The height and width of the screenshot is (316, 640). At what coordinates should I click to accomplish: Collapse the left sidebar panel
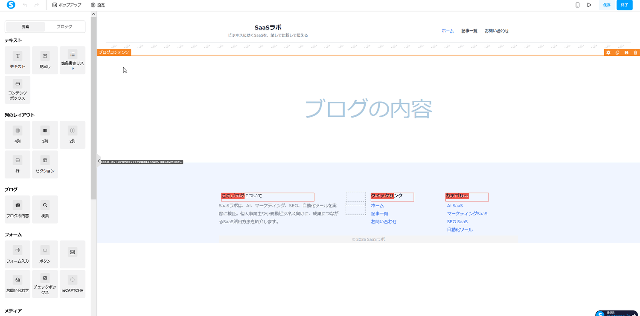point(99,161)
